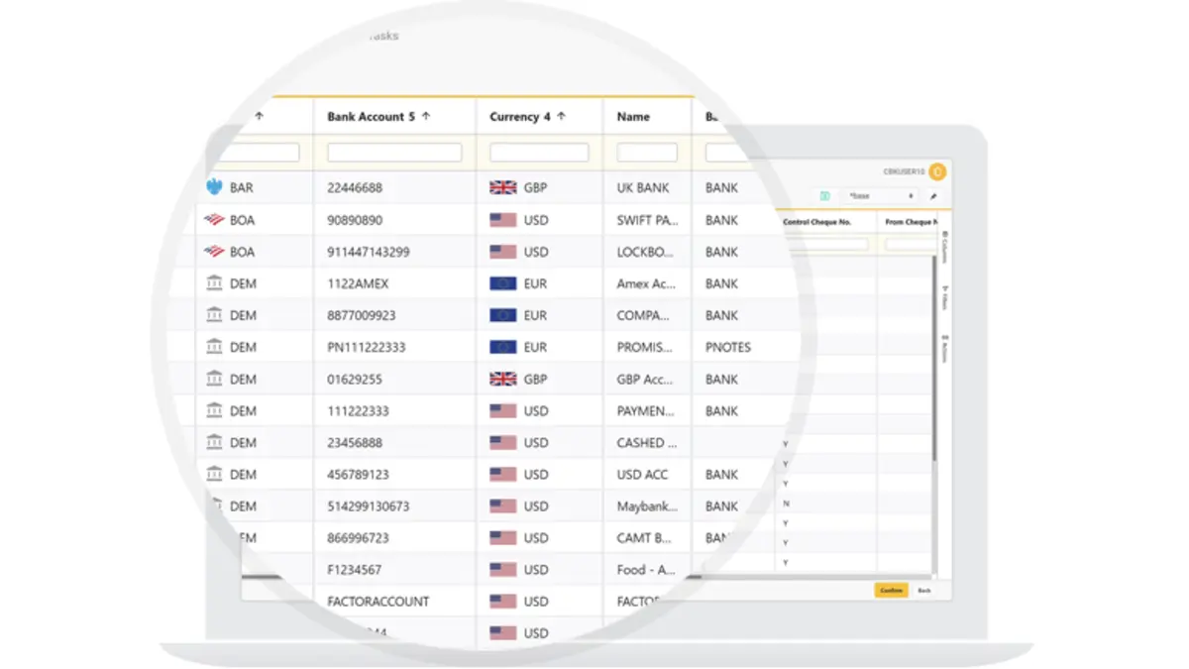Click the UK flag icon on the GBP row
This screenshot has width=1189, height=669.
click(x=503, y=187)
